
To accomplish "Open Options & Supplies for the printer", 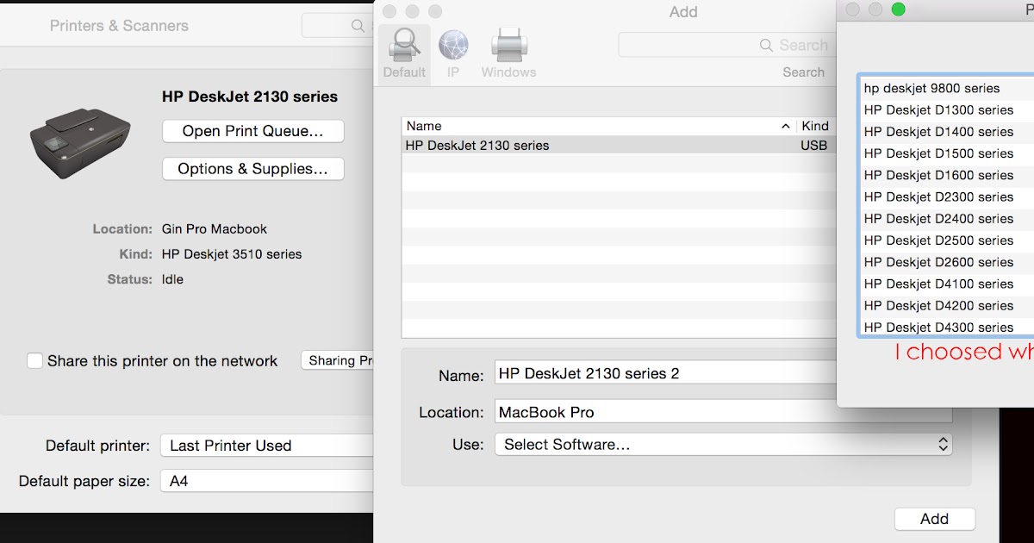I will coord(253,169).
